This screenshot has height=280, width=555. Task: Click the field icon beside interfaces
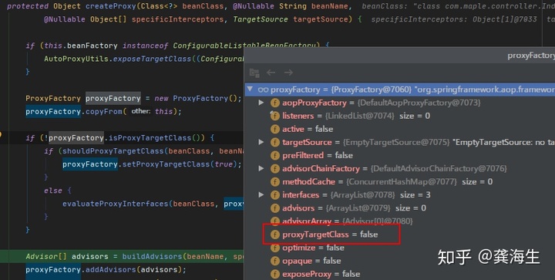point(275,194)
